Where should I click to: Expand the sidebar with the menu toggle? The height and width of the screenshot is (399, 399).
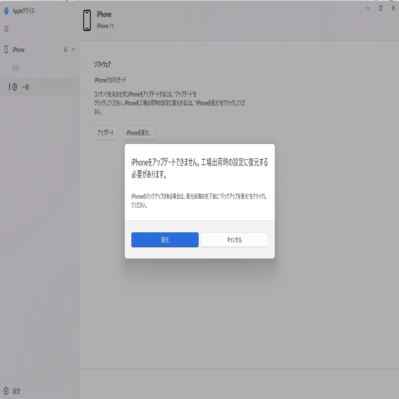coord(6,29)
